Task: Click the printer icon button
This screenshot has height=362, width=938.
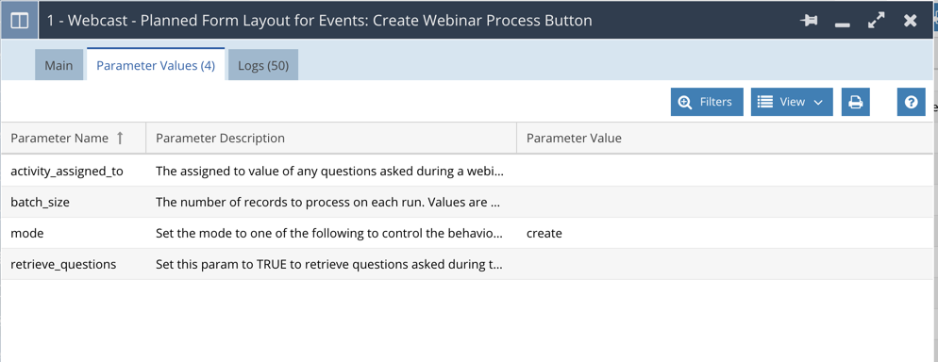Action: tap(856, 102)
